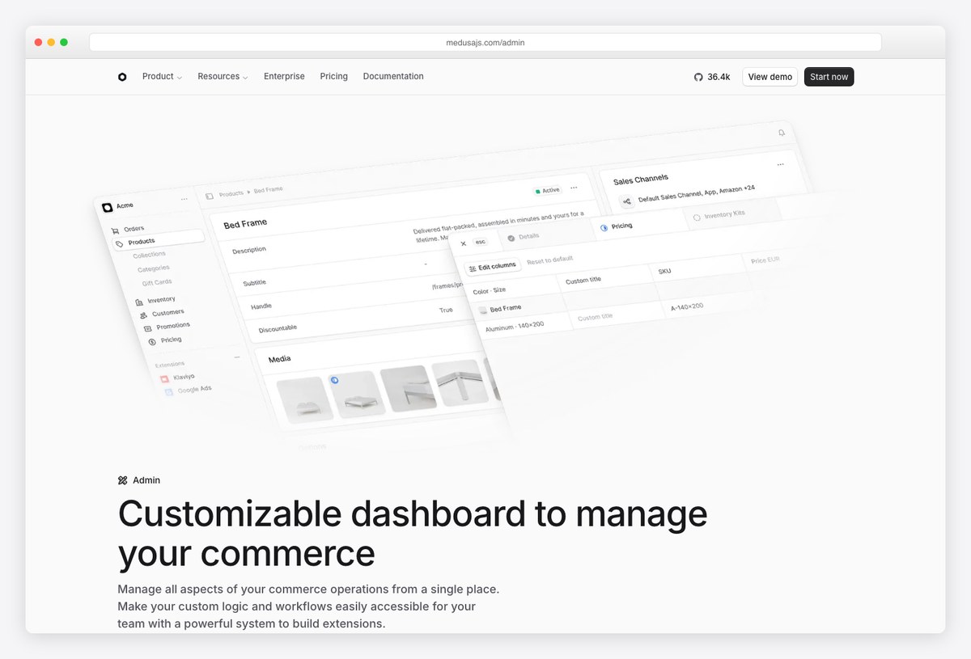Click the A-140×200 SKU cell
Screen dimensions: 971x659
687,306
